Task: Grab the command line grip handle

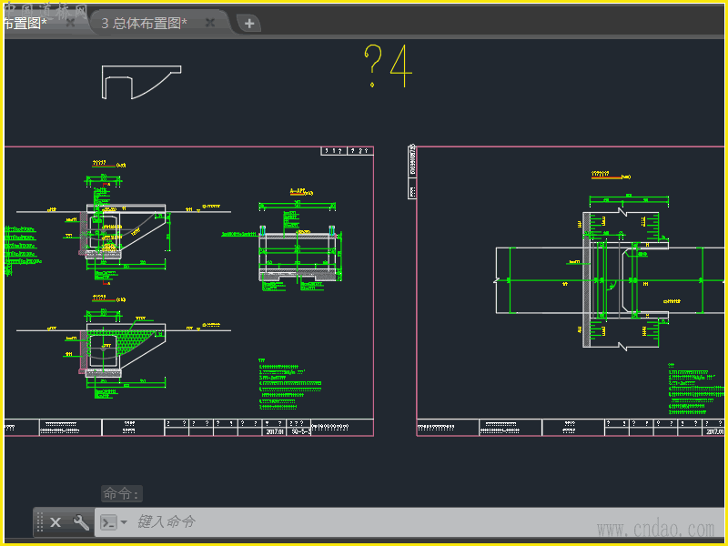Action: pyautogui.click(x=40, y=522)
